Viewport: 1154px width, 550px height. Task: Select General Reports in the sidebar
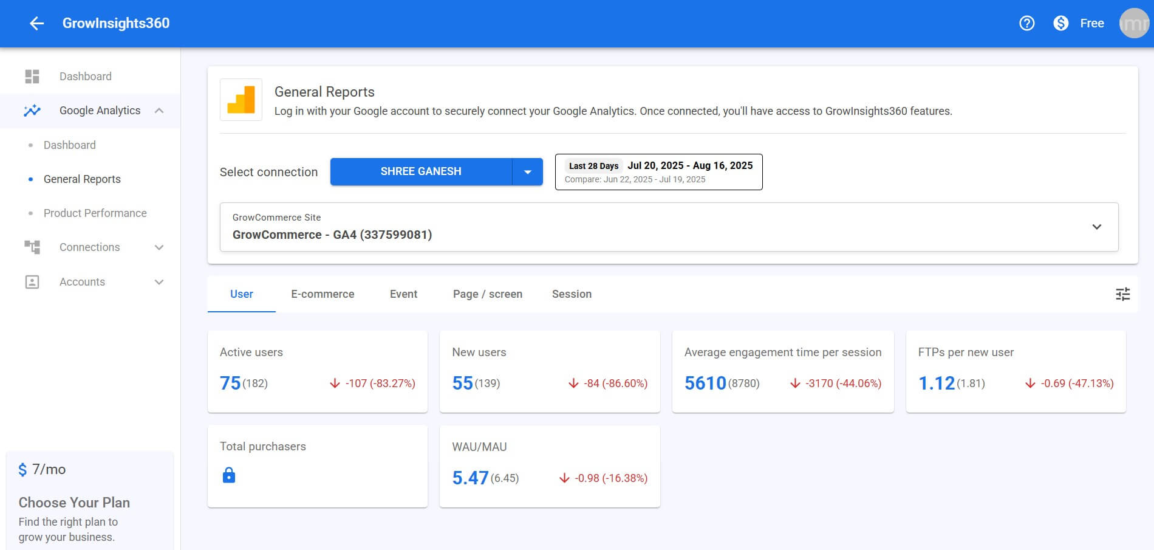tap(82, 179)
